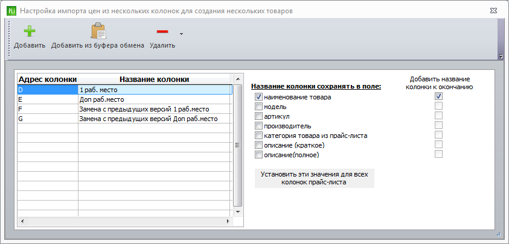Click Добавить из буфера обмена clipboard icon
Image resolution: width=509 pixels, height=244 pixels.
(98, 31)
